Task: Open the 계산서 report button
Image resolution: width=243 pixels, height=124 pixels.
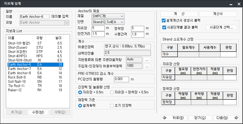Action: click(x=218, y=14)
